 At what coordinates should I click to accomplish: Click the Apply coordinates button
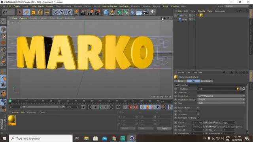pyautogui.click(x=164, y=129)
